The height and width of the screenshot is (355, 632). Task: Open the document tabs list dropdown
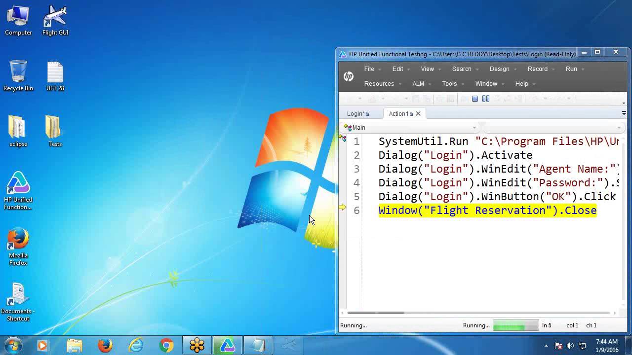pos(624,113)
